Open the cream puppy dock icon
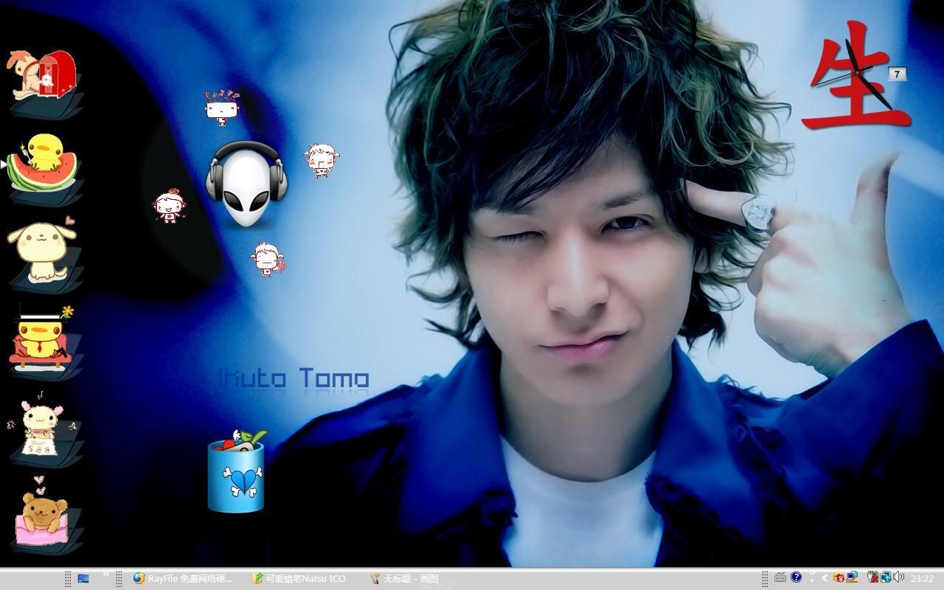 coord(42,250)
